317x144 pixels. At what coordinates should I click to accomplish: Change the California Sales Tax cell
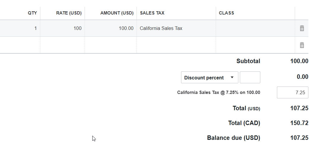point(176,28)
